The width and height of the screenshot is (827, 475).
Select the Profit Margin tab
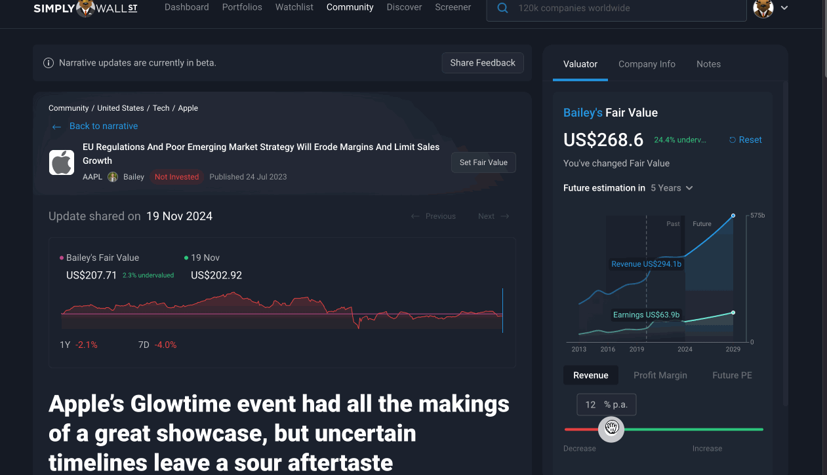pyautogui.click(x=660, y=375)
